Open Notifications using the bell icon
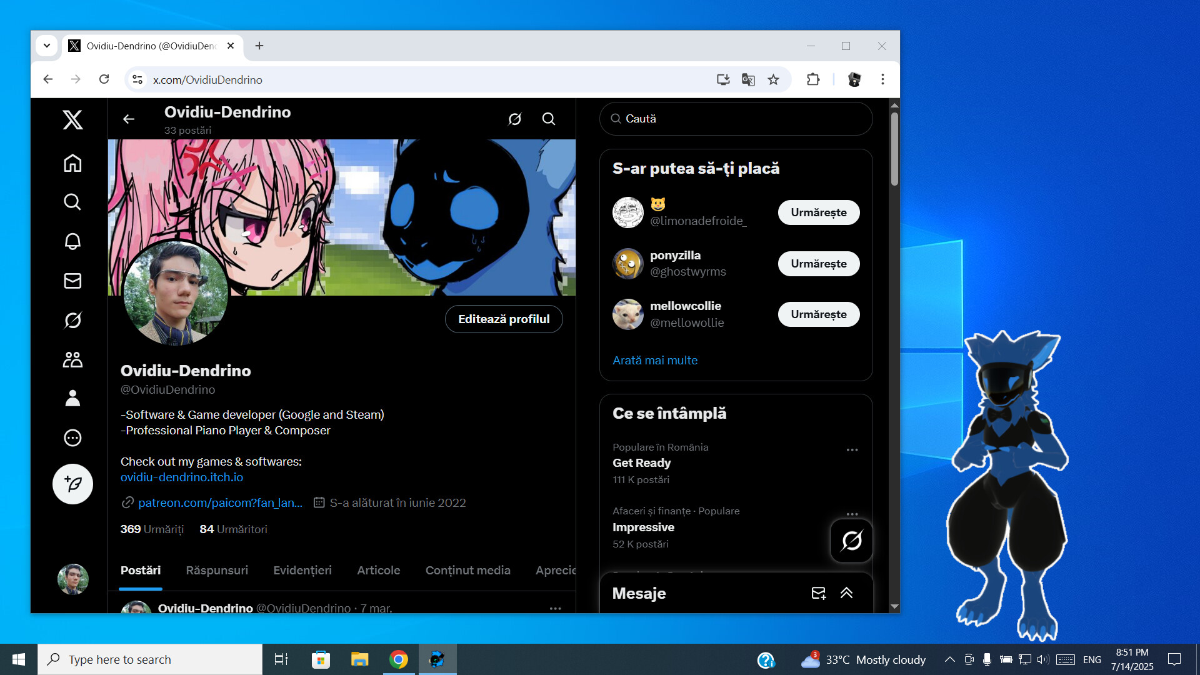 72,241
